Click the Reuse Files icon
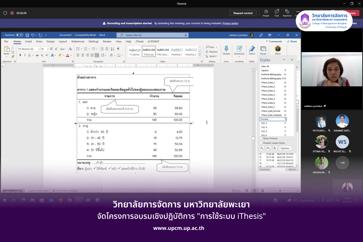This screenshot has width=363, height=242. coord(263,50)
